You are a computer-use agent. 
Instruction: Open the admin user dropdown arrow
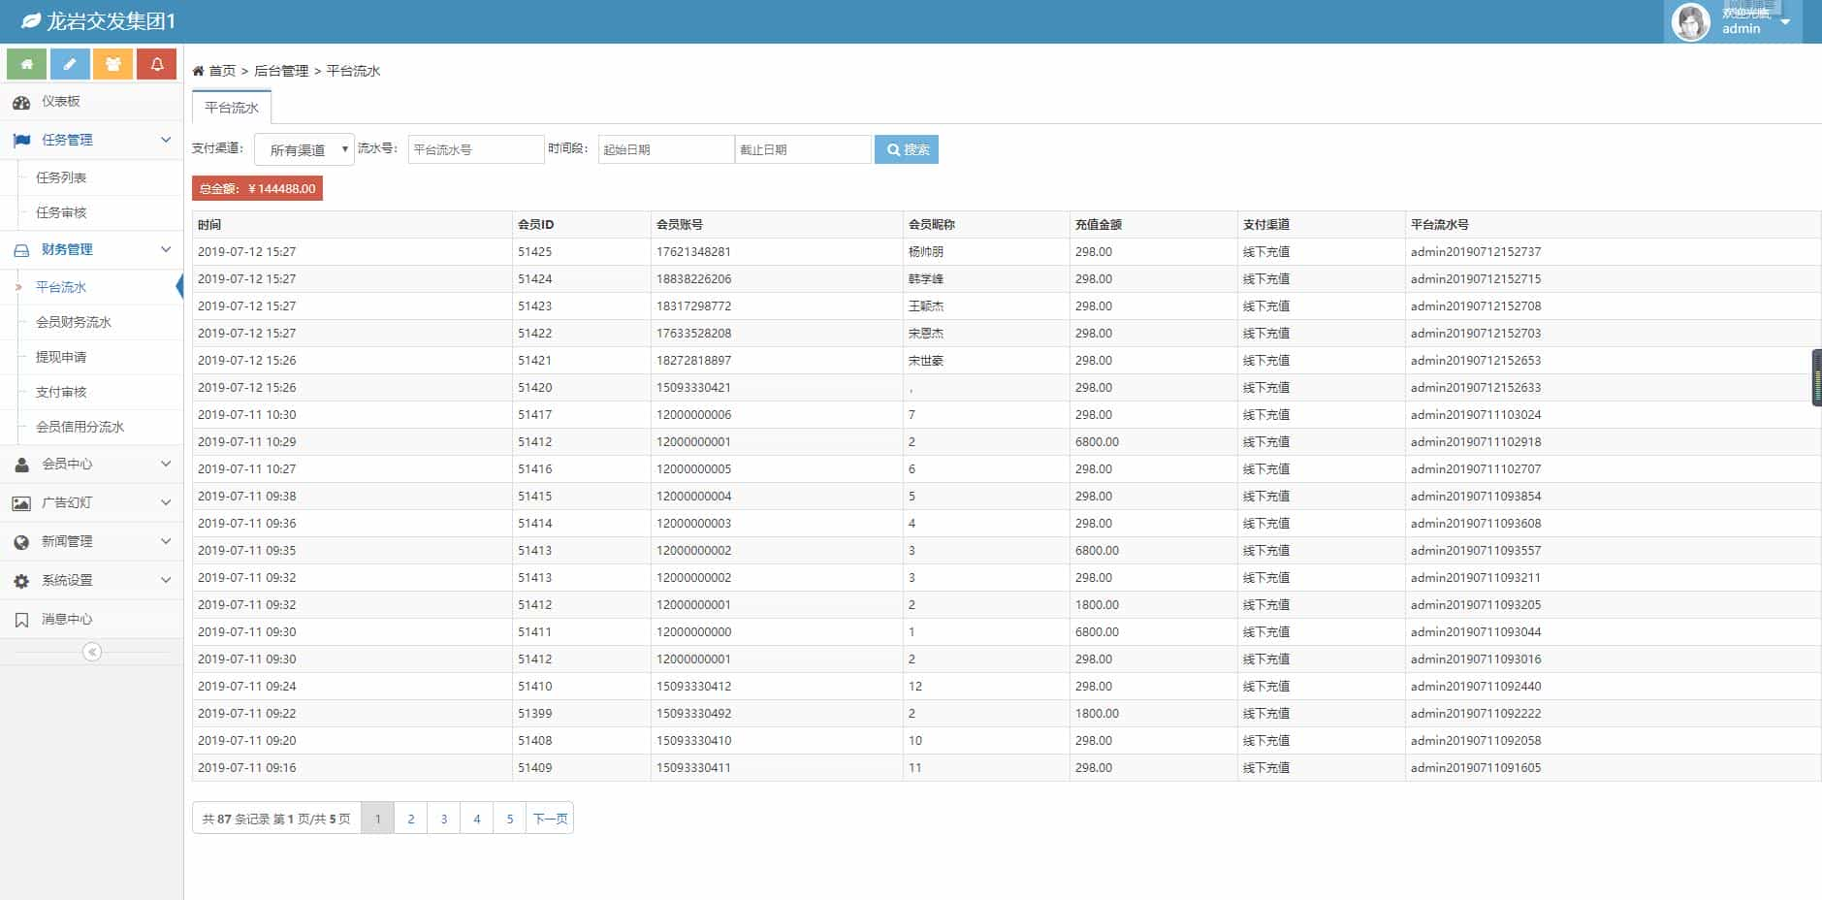[1785, 22]
